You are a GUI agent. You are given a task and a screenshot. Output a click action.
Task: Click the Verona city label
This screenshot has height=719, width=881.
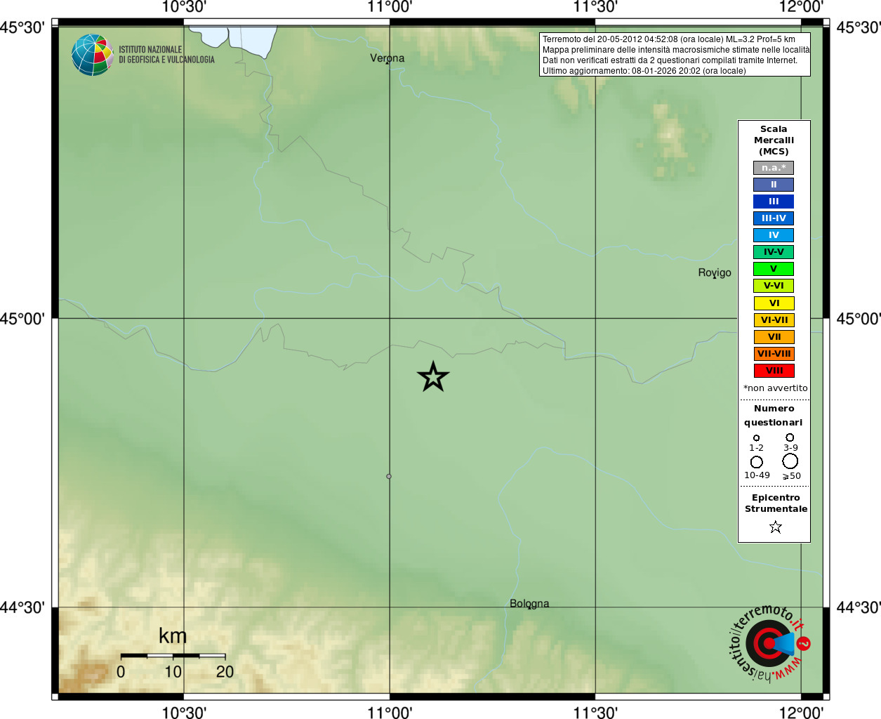coord(387,58)
